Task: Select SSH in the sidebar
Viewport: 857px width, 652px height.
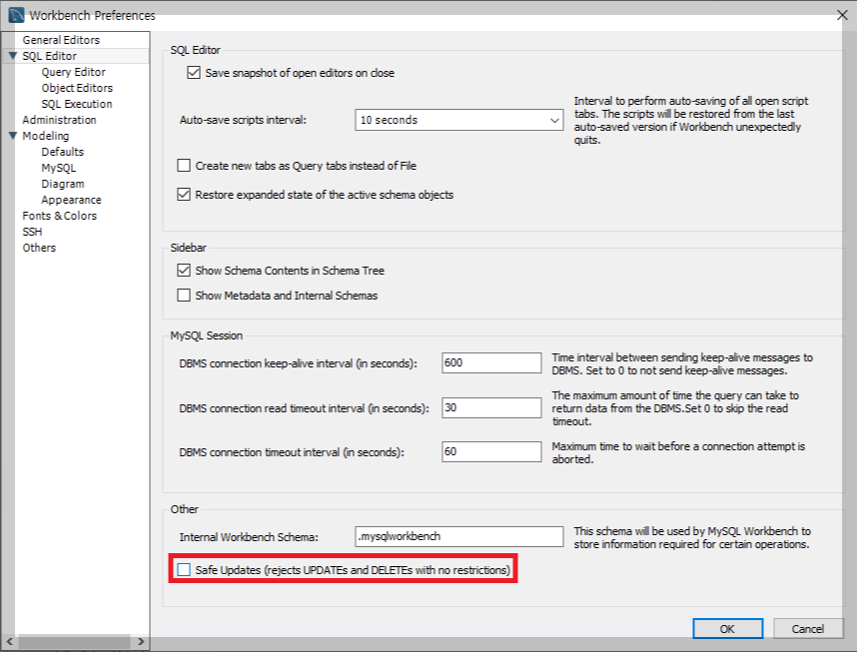Action: 32,232
